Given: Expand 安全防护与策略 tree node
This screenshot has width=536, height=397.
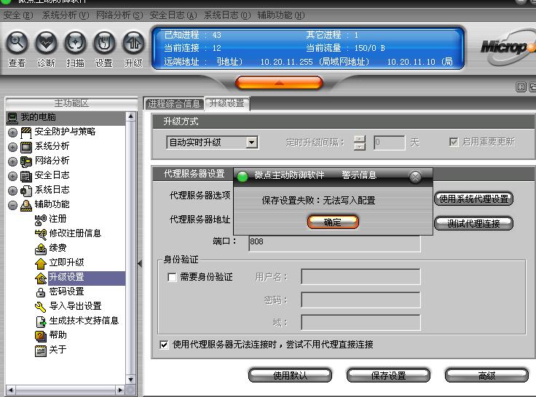Looking at the screenshot, I should click(x=12, y=132).
